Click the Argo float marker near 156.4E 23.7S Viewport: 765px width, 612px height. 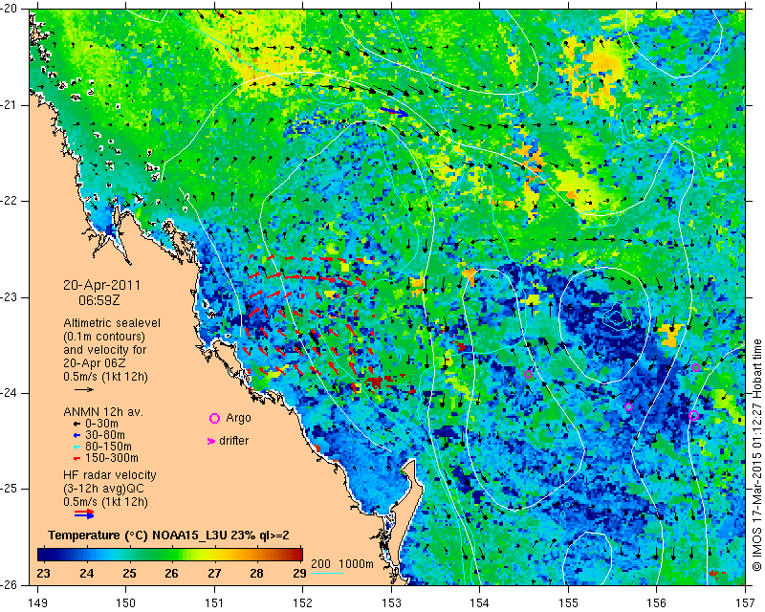click(696, 367)
